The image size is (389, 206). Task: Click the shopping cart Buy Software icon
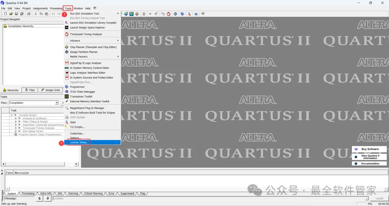(356, 149)
